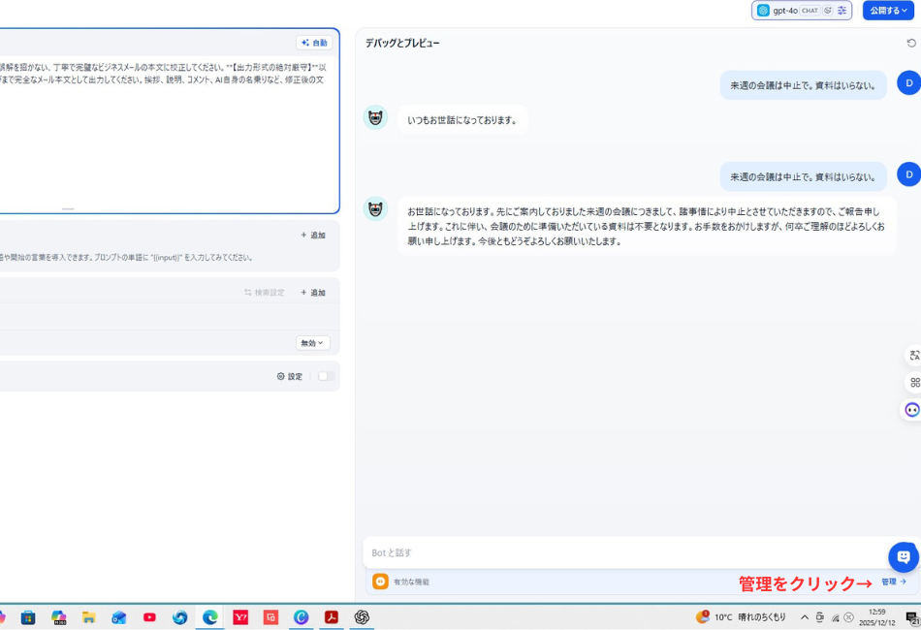The image size is (921, 630).
Task: Click the Botと話す message input field
Action: click(x=582, y=551)
